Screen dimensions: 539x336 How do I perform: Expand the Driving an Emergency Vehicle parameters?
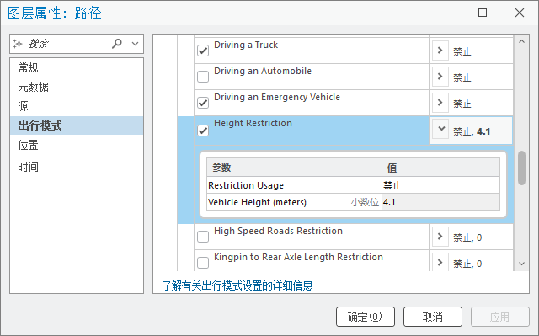tap(440, 103)
